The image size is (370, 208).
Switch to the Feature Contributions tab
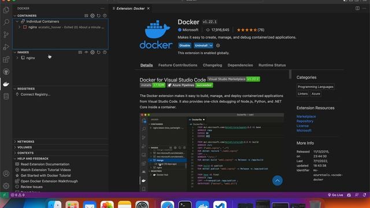177,65
